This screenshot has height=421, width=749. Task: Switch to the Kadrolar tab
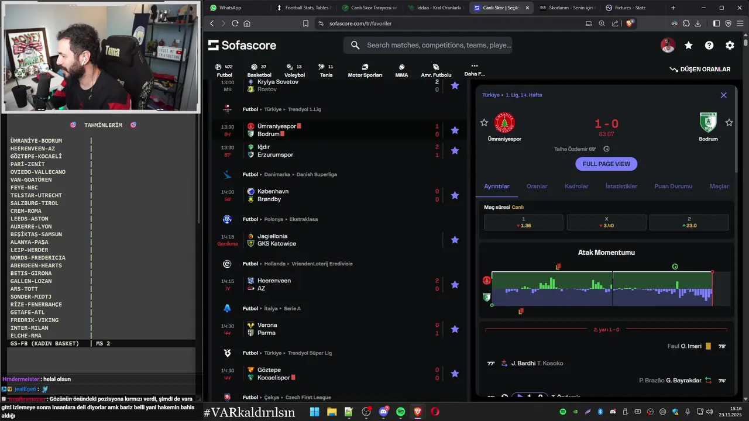click(x=576, y=186)
